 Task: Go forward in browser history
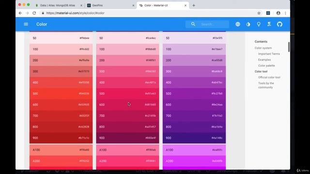pos(27,13)
